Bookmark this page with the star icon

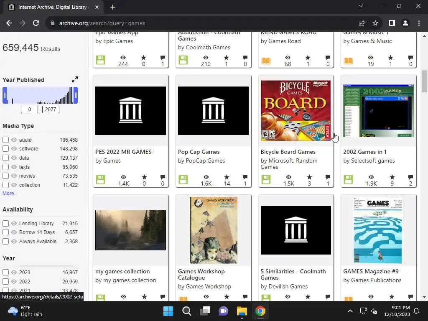pos(375,23)
